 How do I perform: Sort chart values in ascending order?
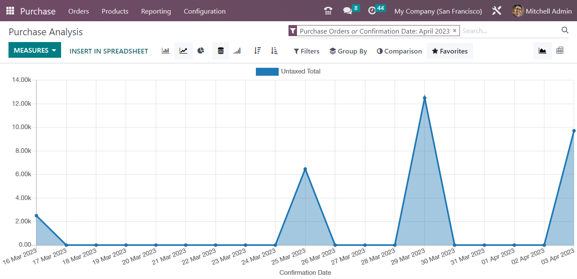pos(274,51)
